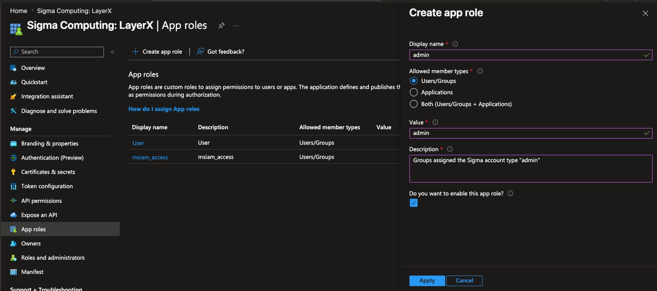657x291 pixels.
Task: Select Both (Users/Groups + Applications) option
Action: 414,104
